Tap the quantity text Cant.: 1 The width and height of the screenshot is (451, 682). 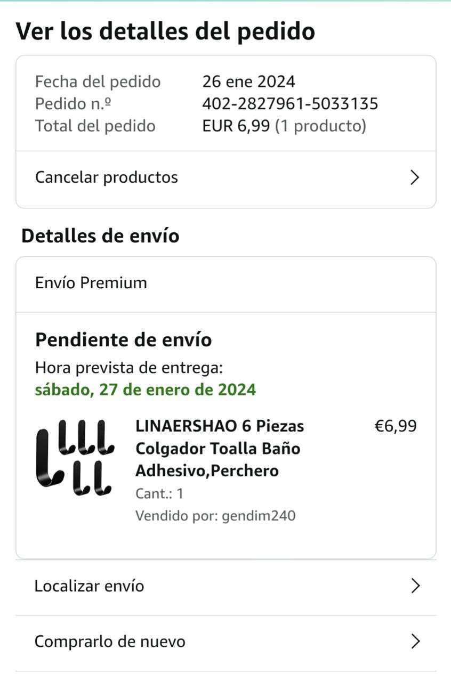[159, 493]
